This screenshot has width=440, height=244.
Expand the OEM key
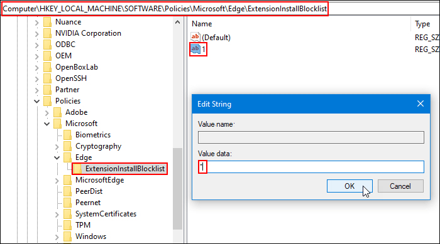(36, 56)
